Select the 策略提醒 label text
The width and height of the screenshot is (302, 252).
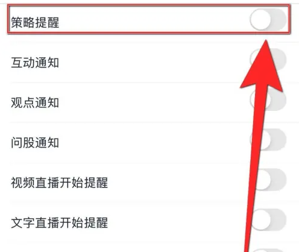(35, 22)
